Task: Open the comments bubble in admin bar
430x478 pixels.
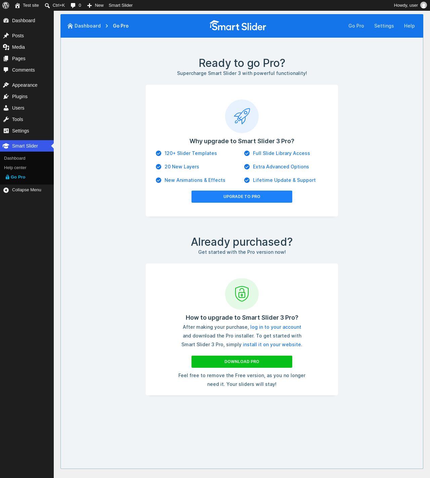Action: [76, 5]
